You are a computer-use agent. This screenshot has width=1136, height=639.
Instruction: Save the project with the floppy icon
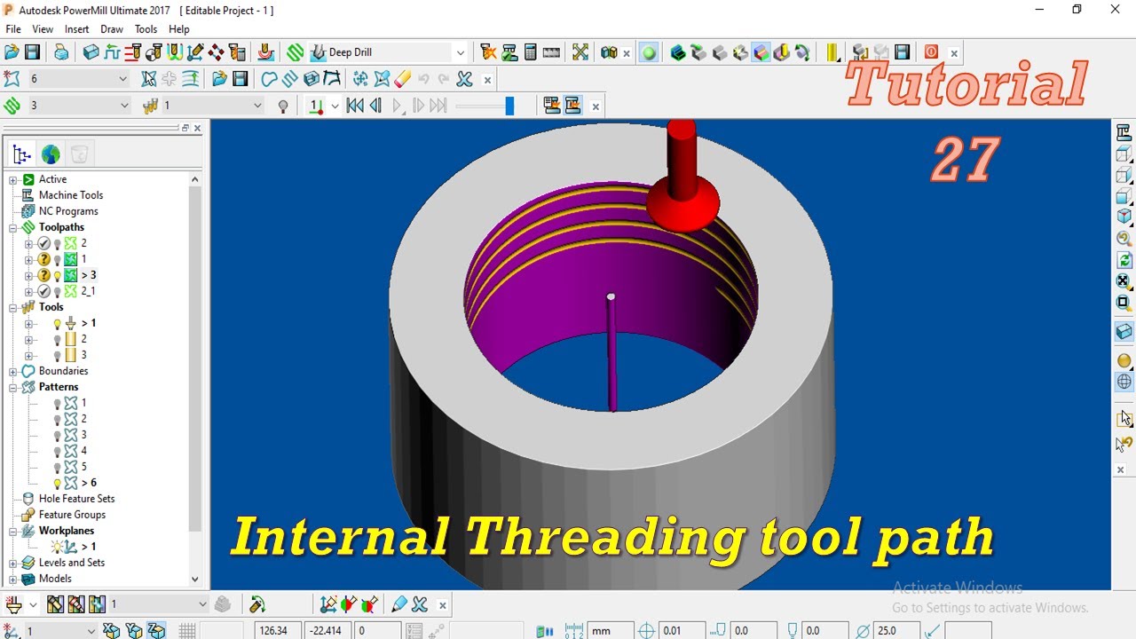(x=33, y=52)
